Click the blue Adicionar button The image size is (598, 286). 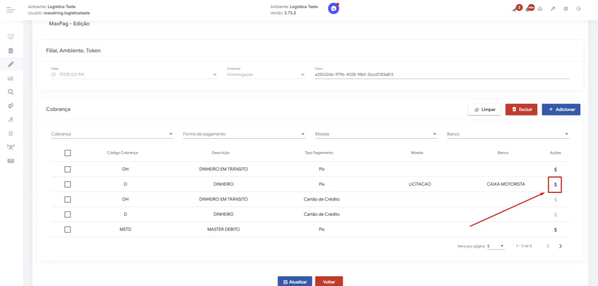point(561,110)
